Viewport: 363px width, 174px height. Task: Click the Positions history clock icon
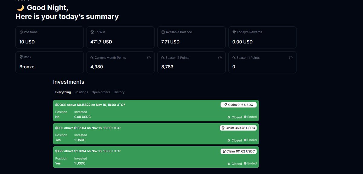21,32
